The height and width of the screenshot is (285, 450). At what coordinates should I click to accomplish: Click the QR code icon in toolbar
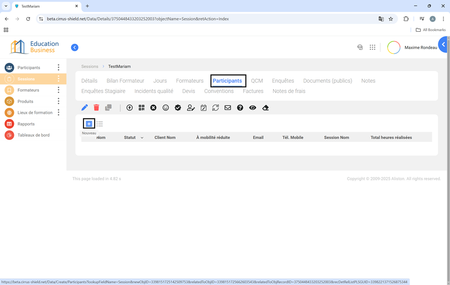point(142,108)
